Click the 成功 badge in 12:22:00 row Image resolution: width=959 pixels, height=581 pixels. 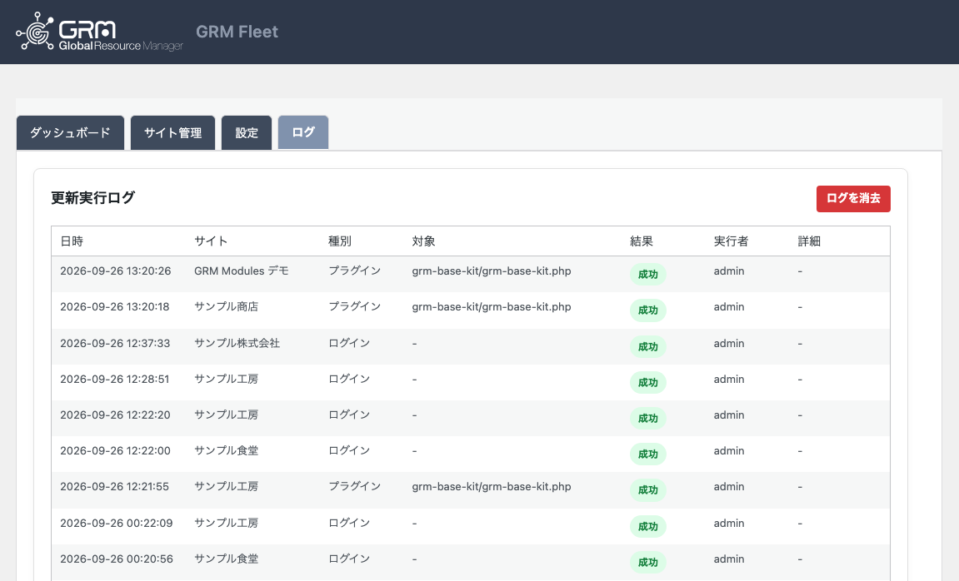coord(647,454)
